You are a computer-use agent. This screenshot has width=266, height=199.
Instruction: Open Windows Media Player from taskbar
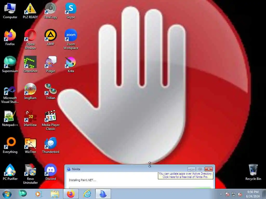pos(38,194)
